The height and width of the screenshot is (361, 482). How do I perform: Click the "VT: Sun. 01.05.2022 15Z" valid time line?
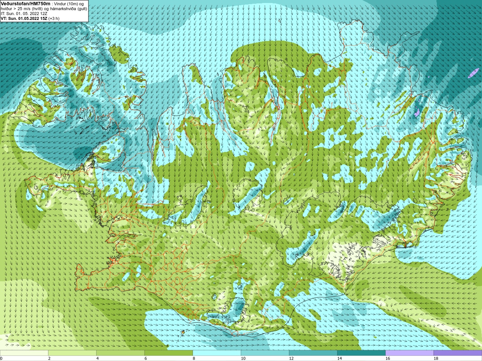30,18
